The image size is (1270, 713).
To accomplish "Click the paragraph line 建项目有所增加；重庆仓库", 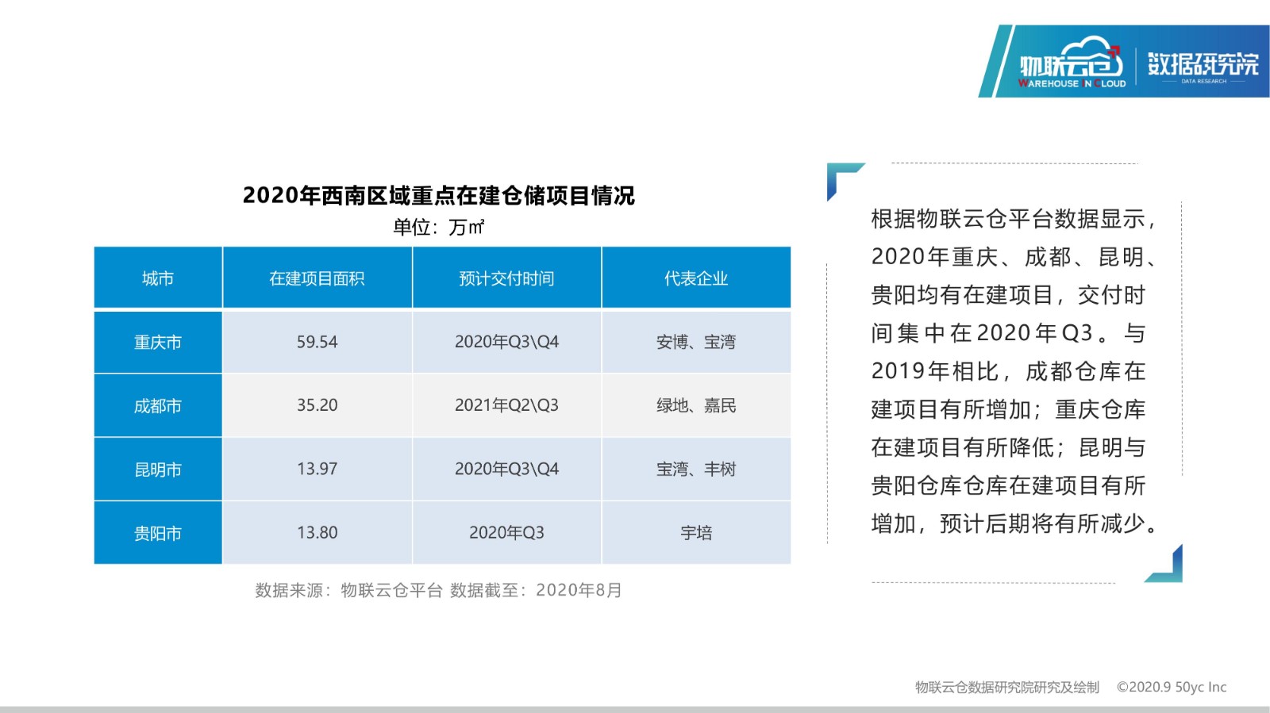I will (x=1009, y=409).
